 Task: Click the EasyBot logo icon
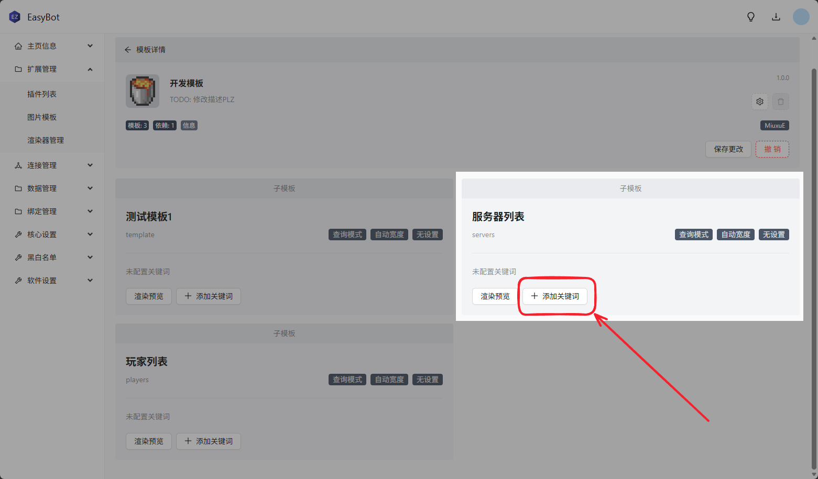15,17
